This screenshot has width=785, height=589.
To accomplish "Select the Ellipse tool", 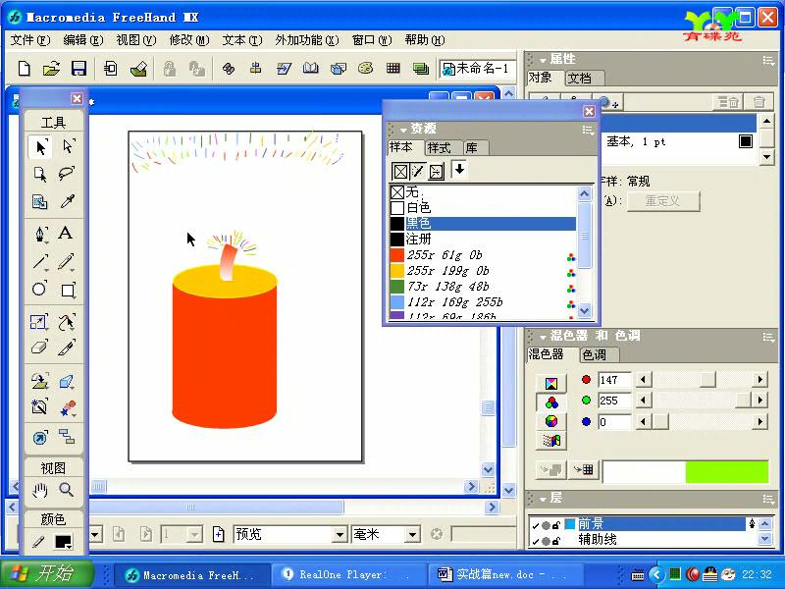I will click(x=39, y=289).
